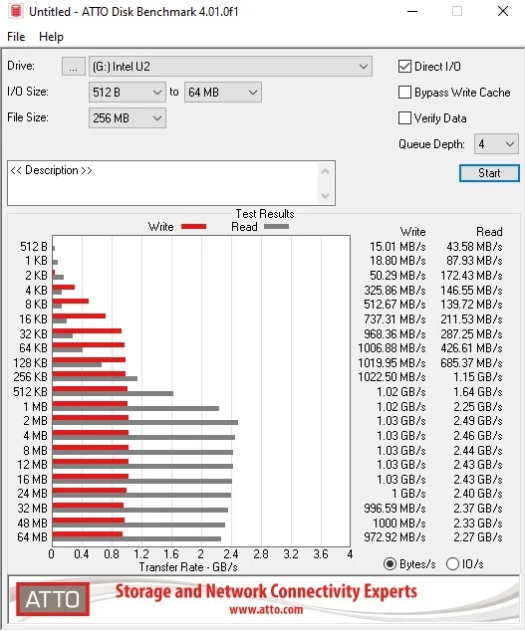Click the gray Read legend swatch
The width and height of the screenshot is (525, 631).
(276, 227)
